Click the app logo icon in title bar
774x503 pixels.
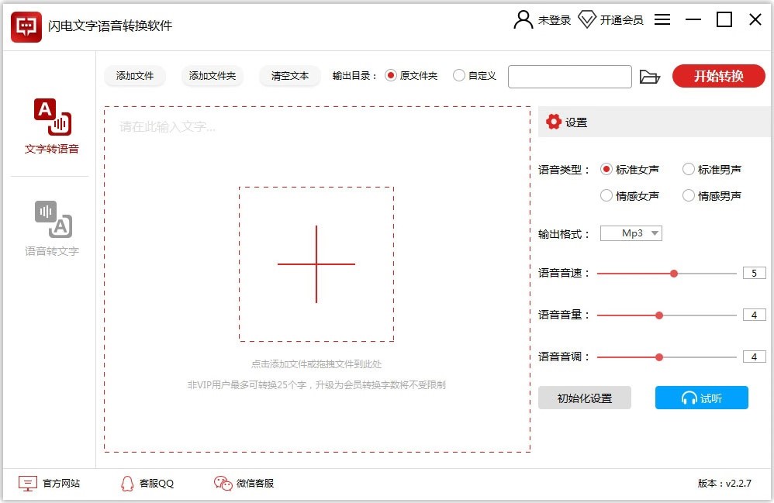point(26,26)
